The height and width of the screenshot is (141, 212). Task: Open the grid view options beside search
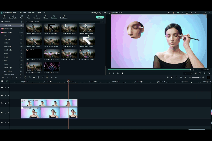102,22
